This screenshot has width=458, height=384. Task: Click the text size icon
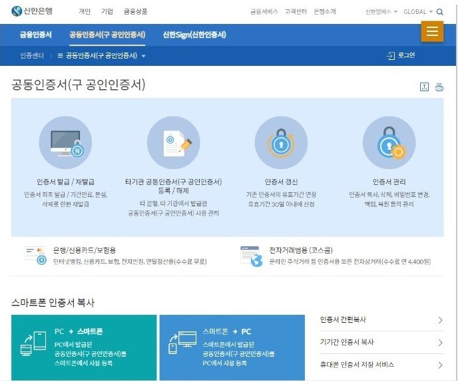[x=424, y=87]
